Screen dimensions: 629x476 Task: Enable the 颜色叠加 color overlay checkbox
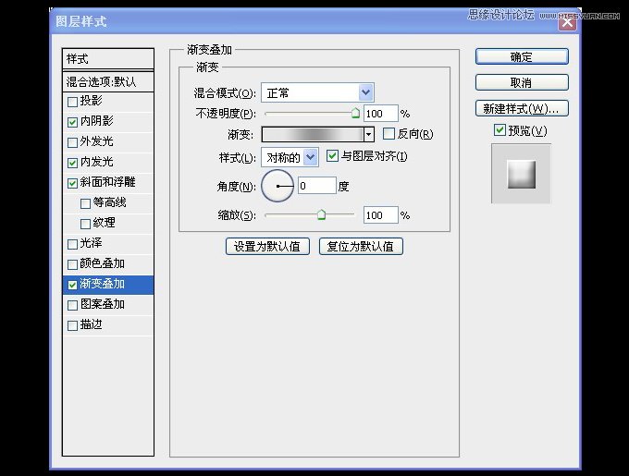point(72,265)
